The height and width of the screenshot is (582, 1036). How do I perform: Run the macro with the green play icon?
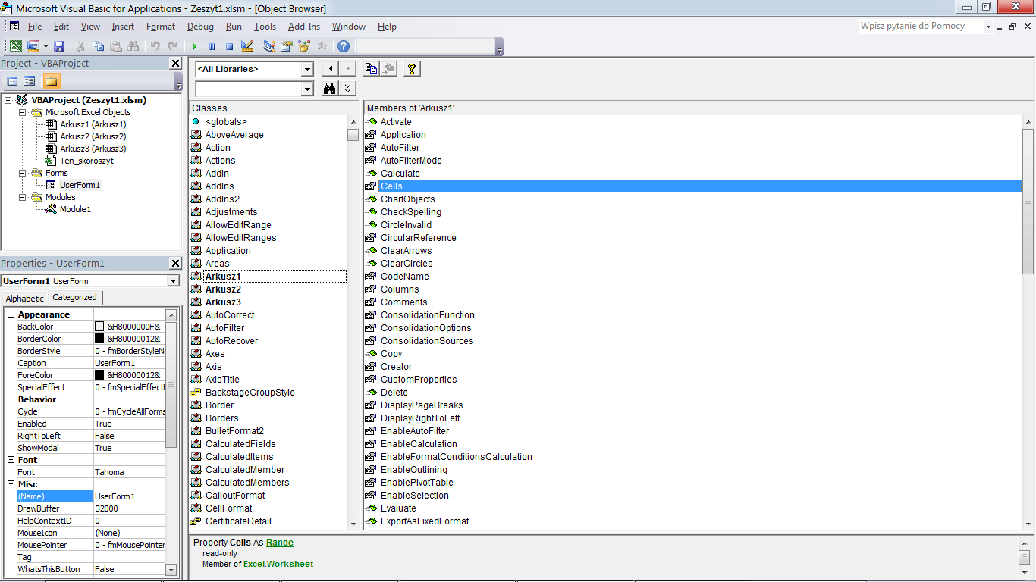pos(194,46)
